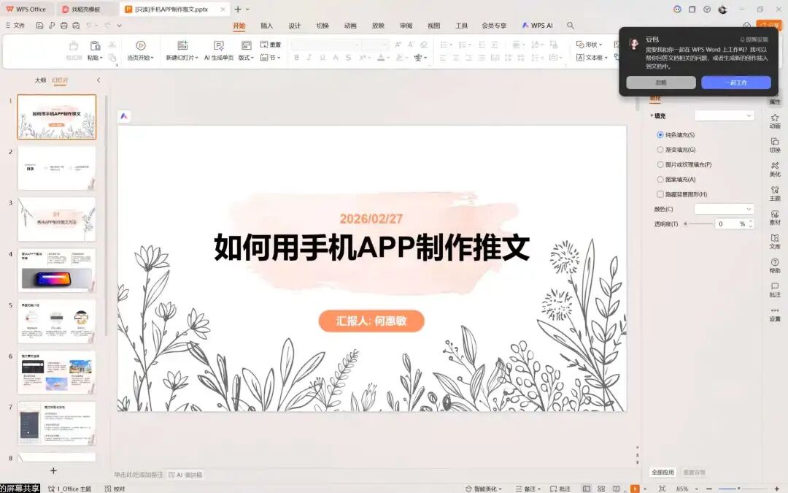This screenshot has height=493, width=788.
Task: Select the Pattern fill (图案填充) radio button
Action: (660, 179)
